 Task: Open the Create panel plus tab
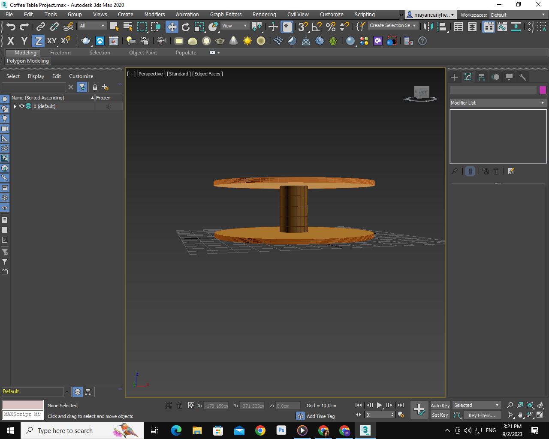pyautogui.click(x=454, y=77)
